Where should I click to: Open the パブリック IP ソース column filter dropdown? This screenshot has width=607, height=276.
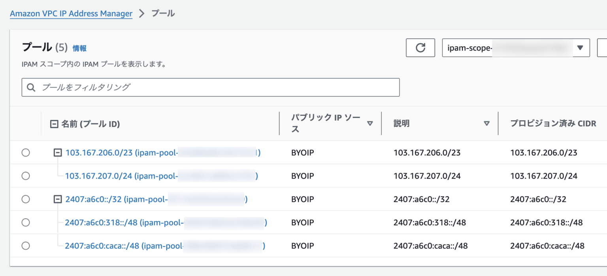tap(370, 123)
